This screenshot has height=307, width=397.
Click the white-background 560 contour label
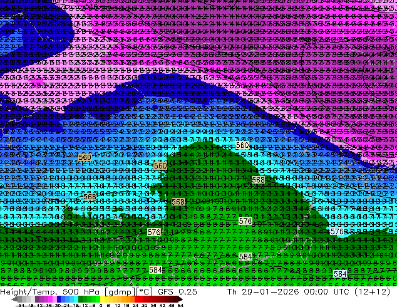tap(242, 145)
